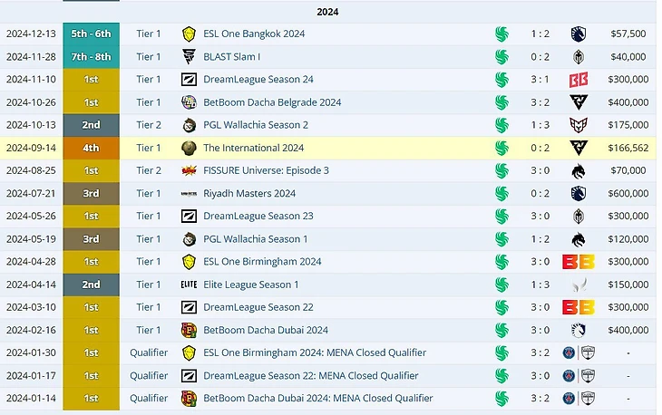Image resolution: width=662 pixels, height=415 pixels.
Task: Click the BetBoom Dacha Dubai 2024 tournament icon
Action: [189, 330]
